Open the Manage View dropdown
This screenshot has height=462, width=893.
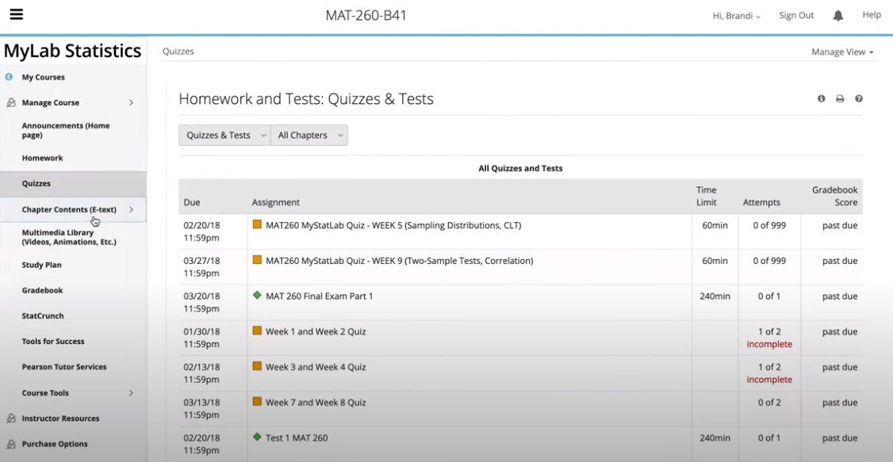point(842,52)
